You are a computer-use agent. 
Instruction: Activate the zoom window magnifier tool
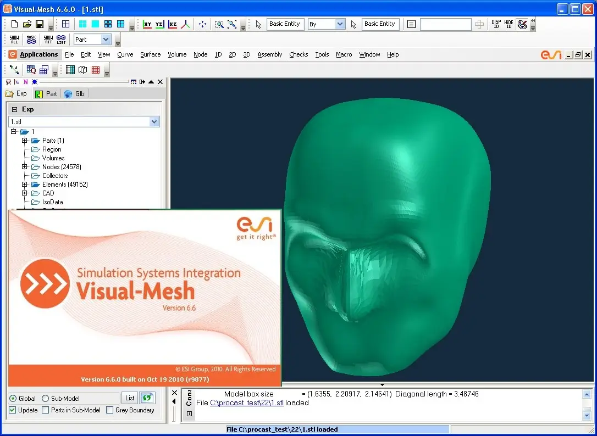219,24
